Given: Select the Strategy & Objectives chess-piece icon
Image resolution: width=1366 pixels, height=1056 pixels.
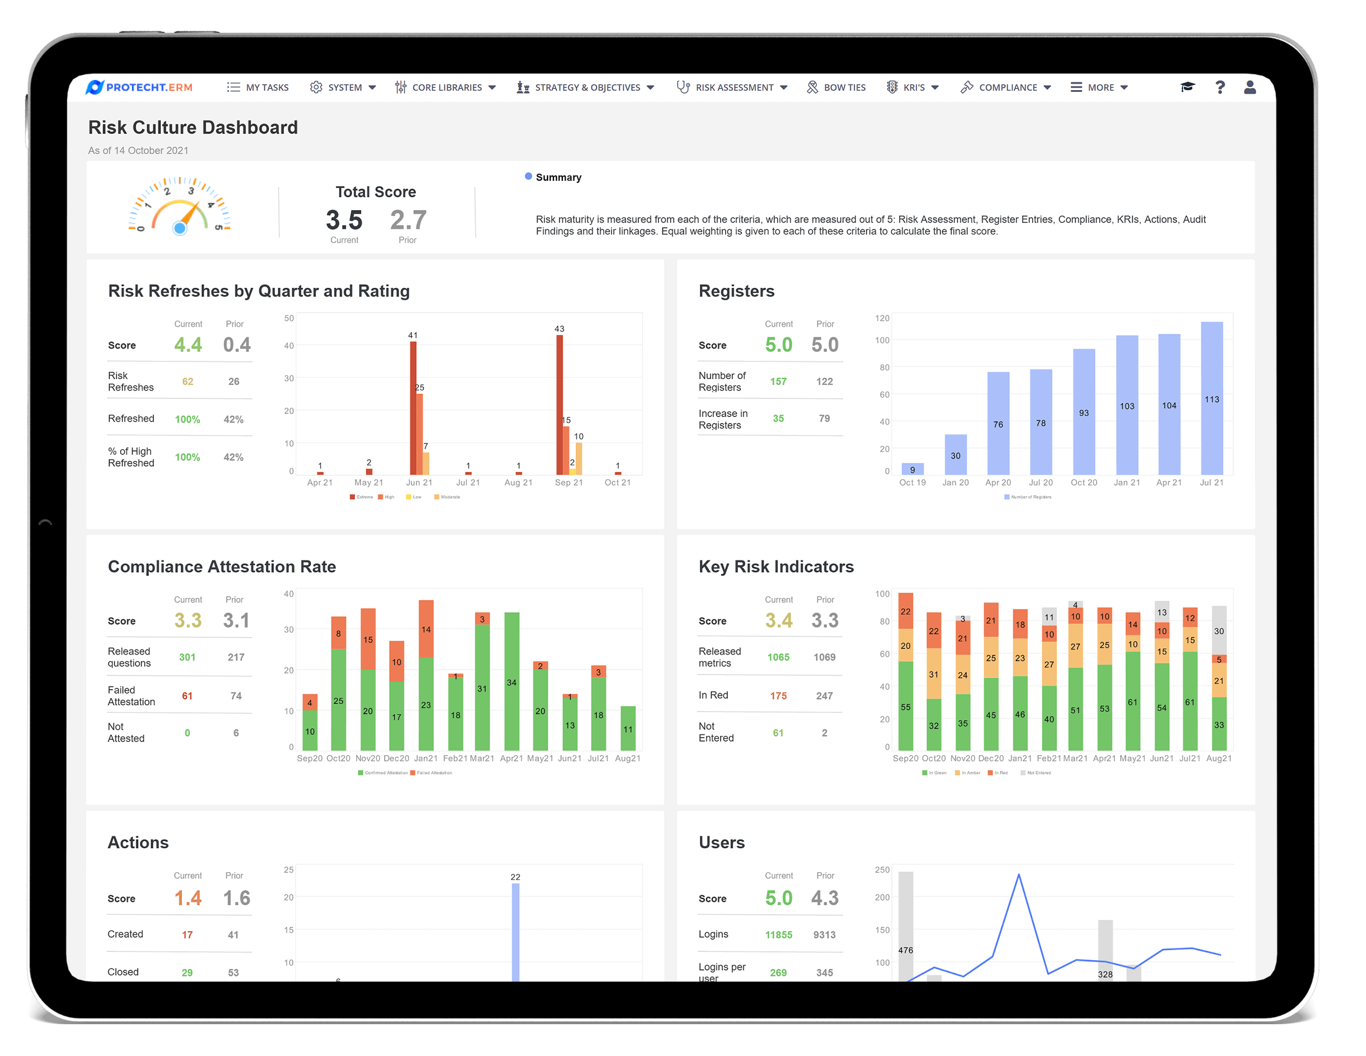Looking at the screenshot, I should click(523, 88).
